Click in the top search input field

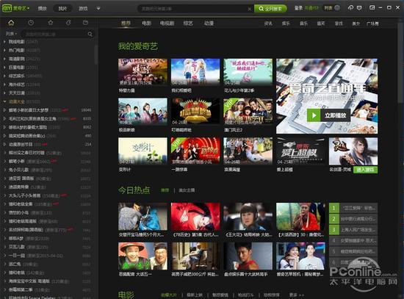193,9
